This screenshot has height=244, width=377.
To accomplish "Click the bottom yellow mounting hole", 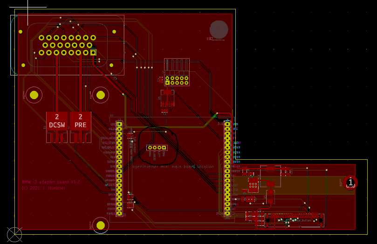I will click(100, 225).
